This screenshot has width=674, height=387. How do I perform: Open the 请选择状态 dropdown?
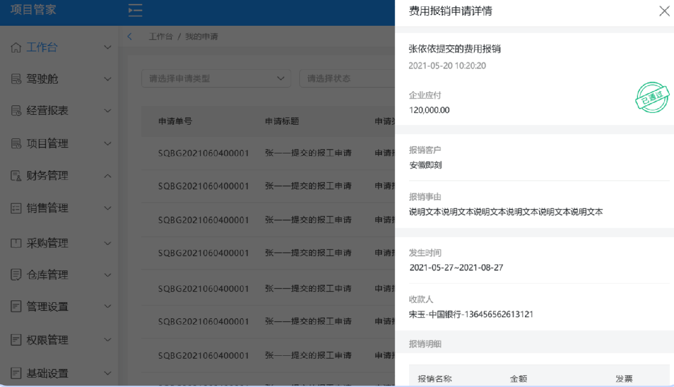347,78
